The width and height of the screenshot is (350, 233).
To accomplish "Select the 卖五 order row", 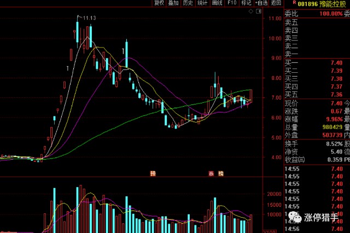I will click(317, 22).
